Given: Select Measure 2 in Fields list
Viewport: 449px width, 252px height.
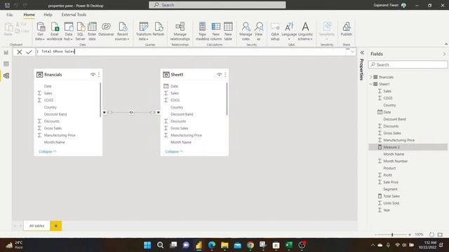Looking at the screenshot, I should (x=408, y=147).
